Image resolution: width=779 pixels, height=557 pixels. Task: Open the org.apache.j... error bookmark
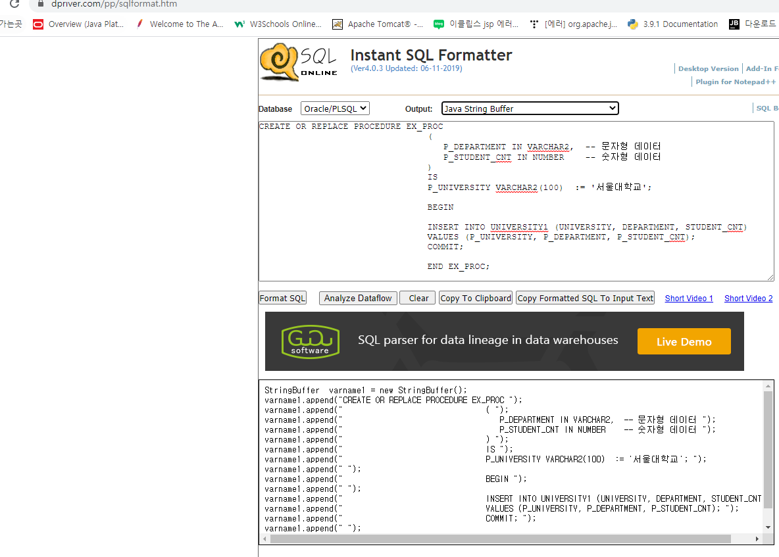[573, 24]
